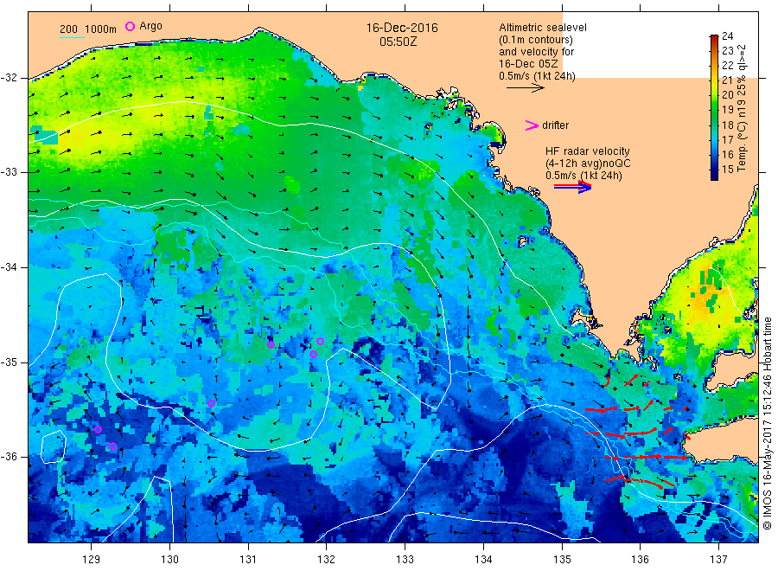Screen dimensions: 778x571
Task: Click the latitude label -32
Action: [x=11, y=78]
